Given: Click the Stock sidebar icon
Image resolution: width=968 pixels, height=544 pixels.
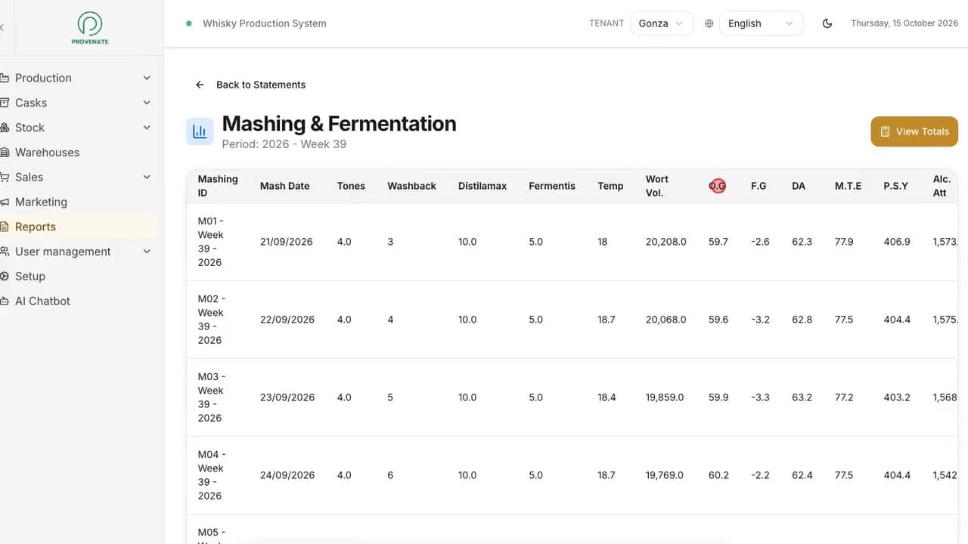Looking at the screenshot, I should [x=4, y=128].
